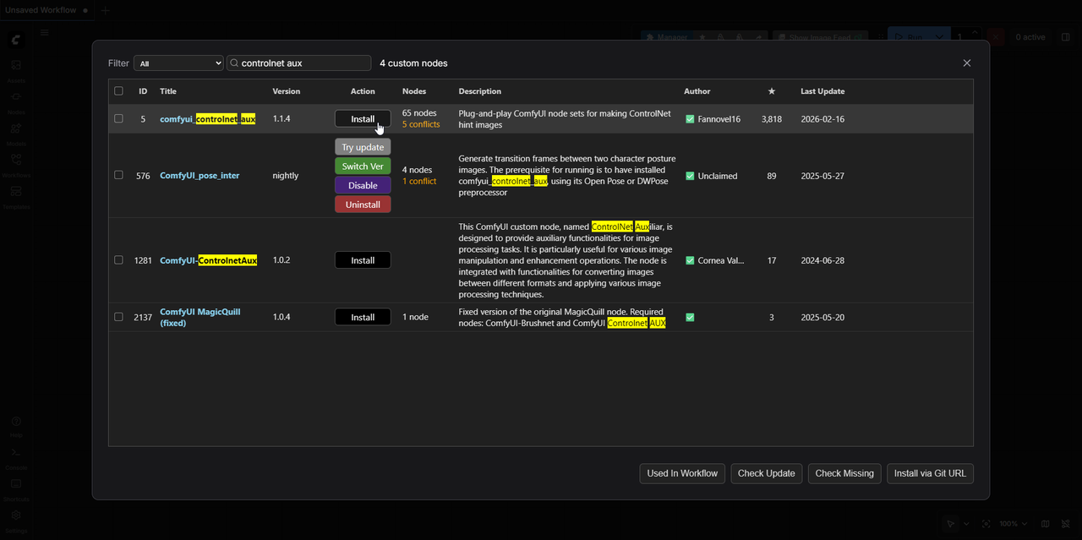This screenshot has width=1082, height=540.
Task: Click the Used In Workflow button
Action: pos(682,473)
